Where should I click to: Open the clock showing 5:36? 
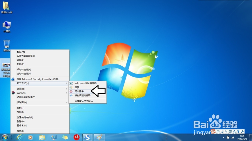(x=242, y=137)
